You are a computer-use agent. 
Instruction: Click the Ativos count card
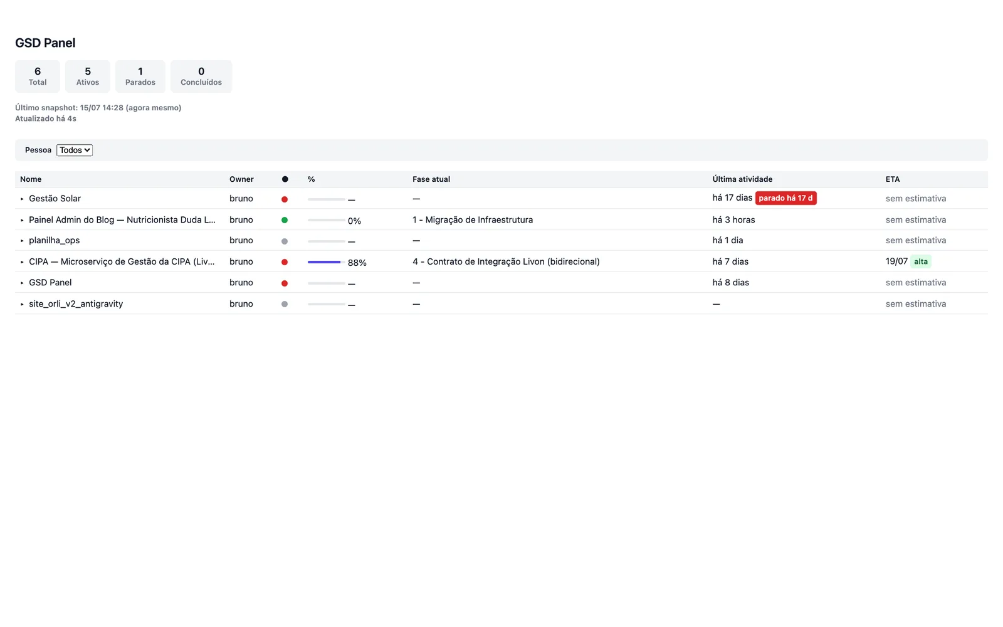pyautogui.click(x=88, y=76)
